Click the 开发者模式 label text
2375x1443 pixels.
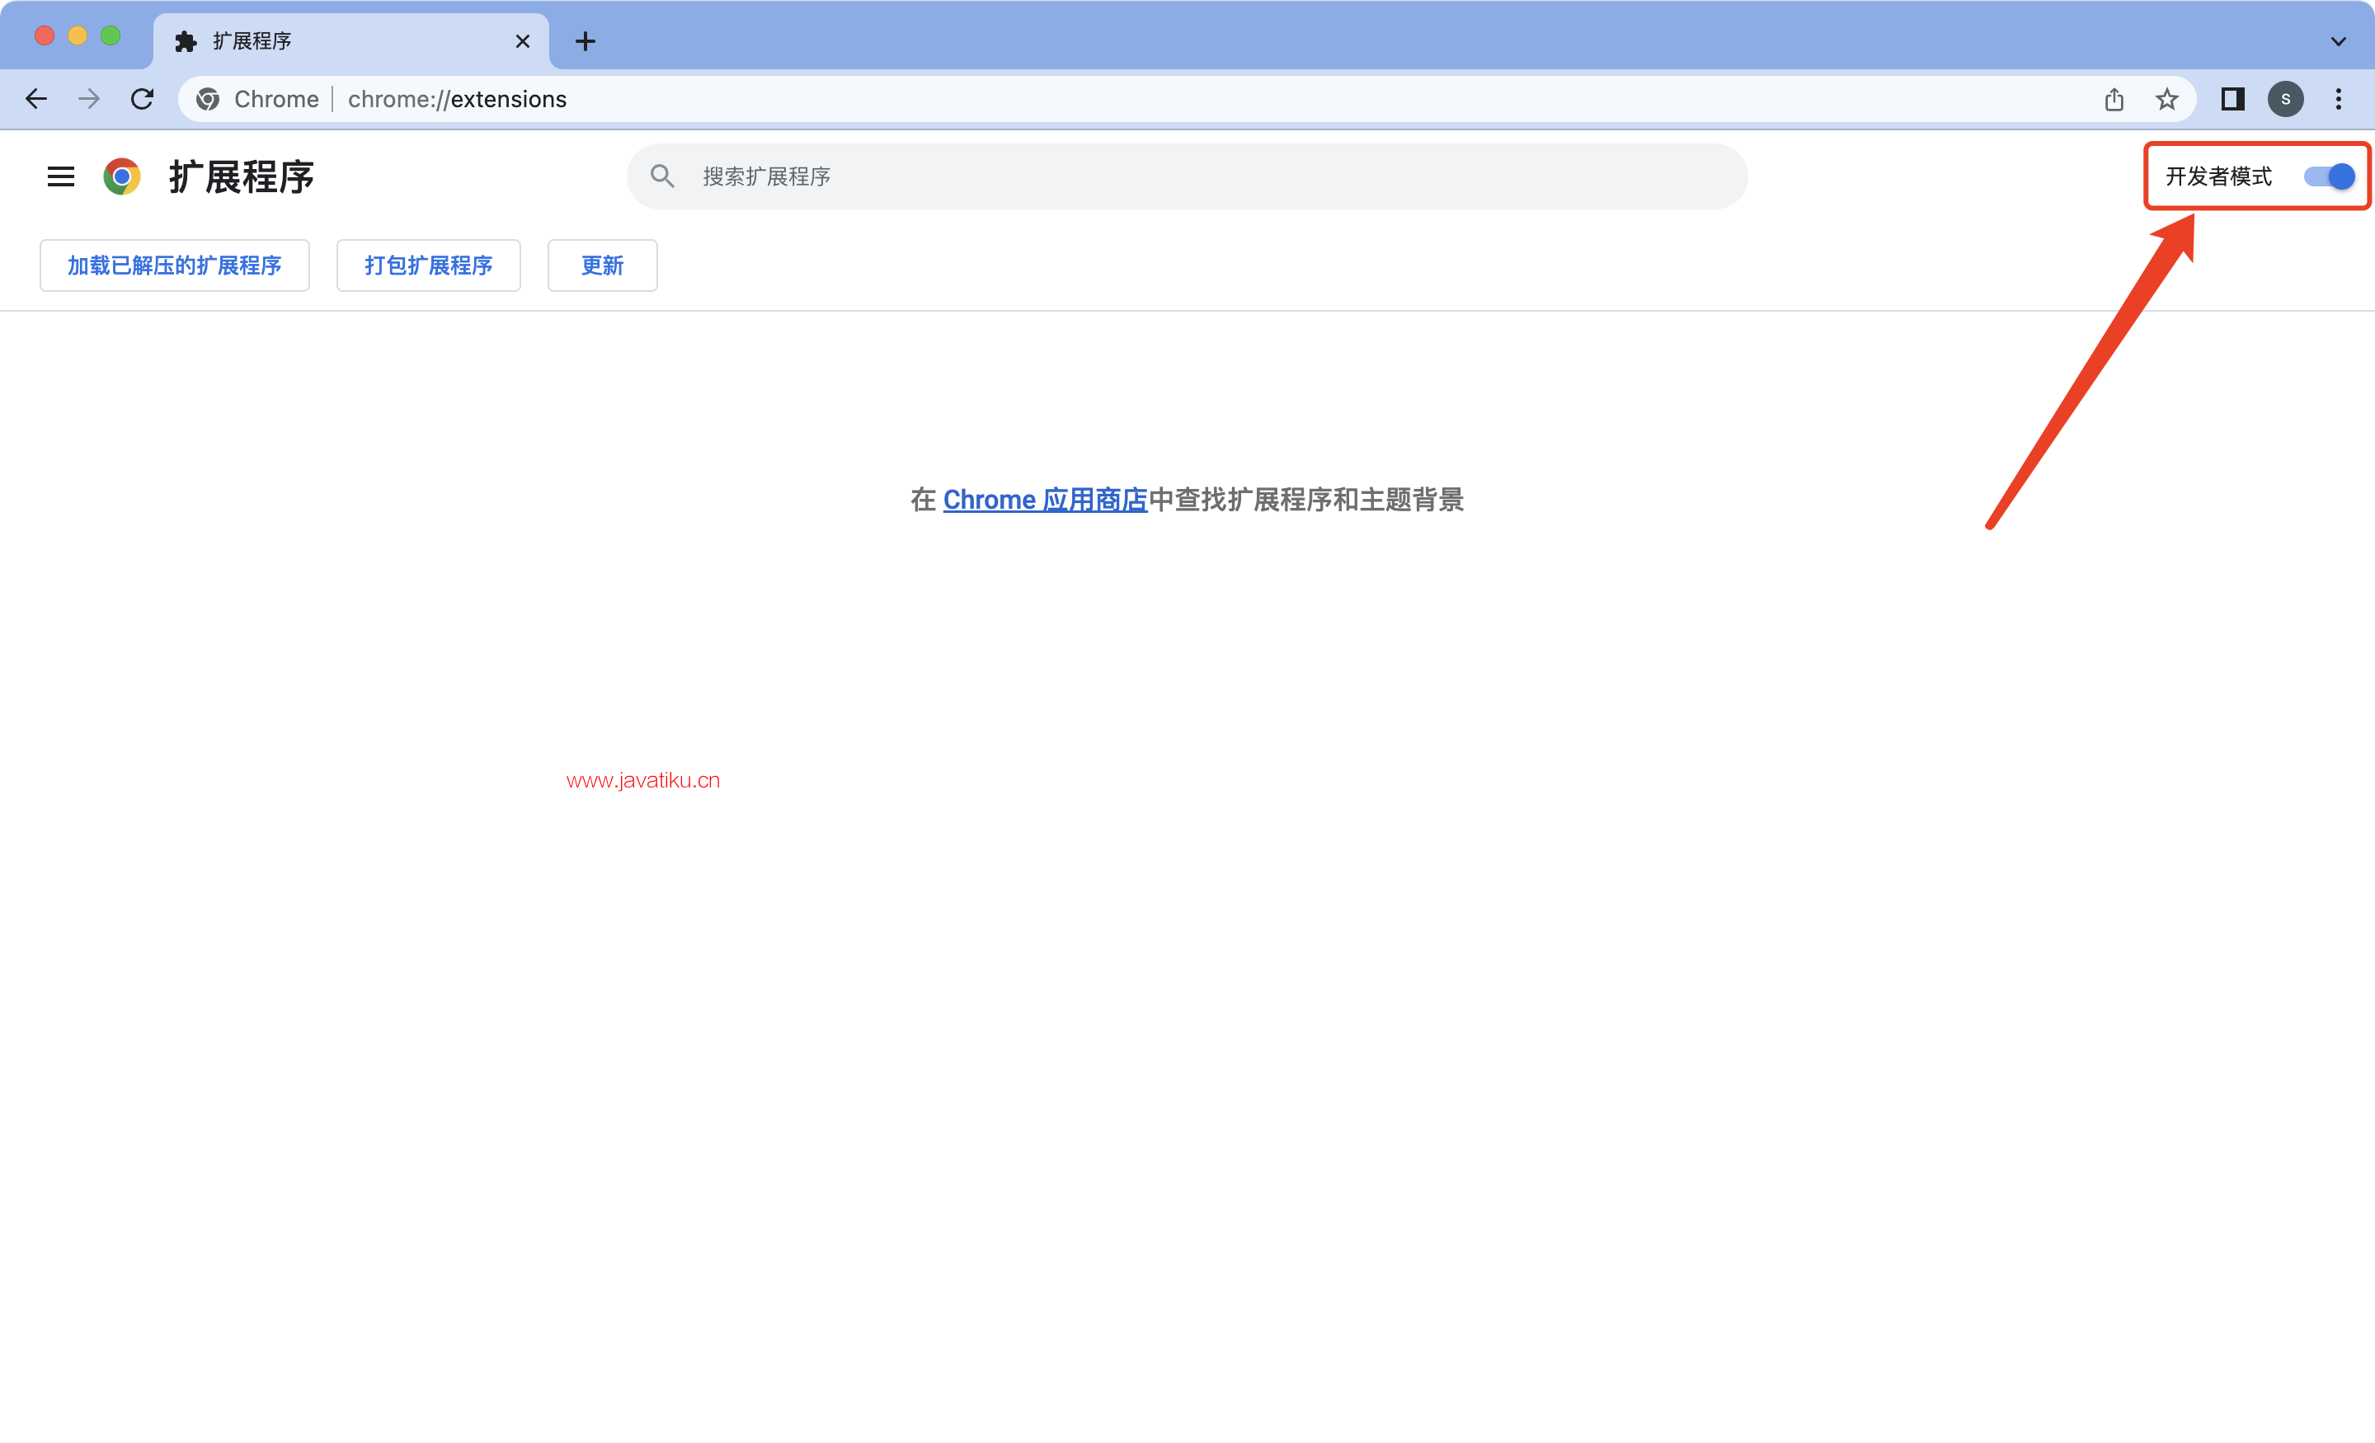[2219, 176]
